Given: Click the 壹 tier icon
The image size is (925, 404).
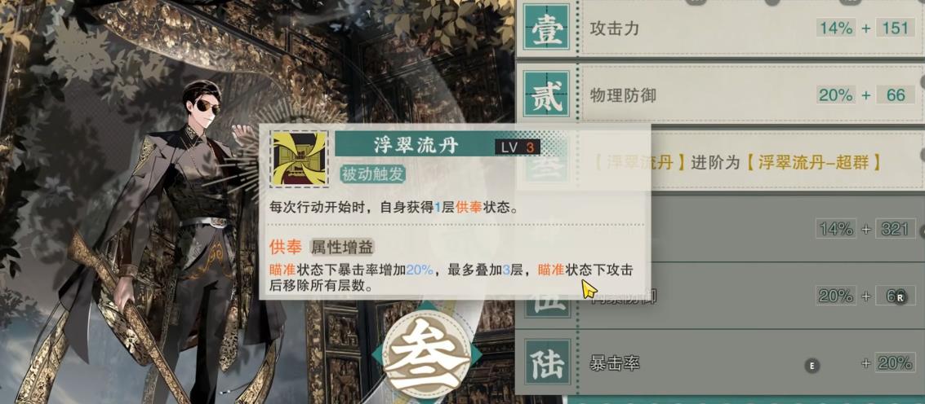Looking at the screenshot, I should (546, 27).
